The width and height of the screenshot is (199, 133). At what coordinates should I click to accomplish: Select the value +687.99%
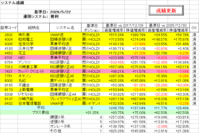tap(135, 99)
